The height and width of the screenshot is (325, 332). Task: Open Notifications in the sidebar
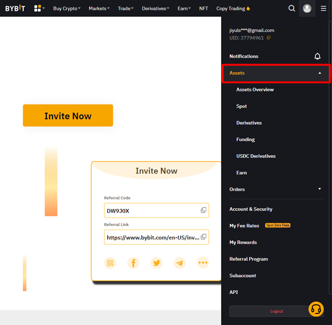pyautogui.click(x=244, y=56)
